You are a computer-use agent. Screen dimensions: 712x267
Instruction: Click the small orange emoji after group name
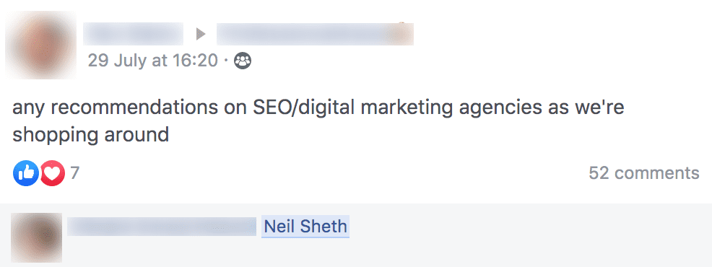tap(402, 33)
